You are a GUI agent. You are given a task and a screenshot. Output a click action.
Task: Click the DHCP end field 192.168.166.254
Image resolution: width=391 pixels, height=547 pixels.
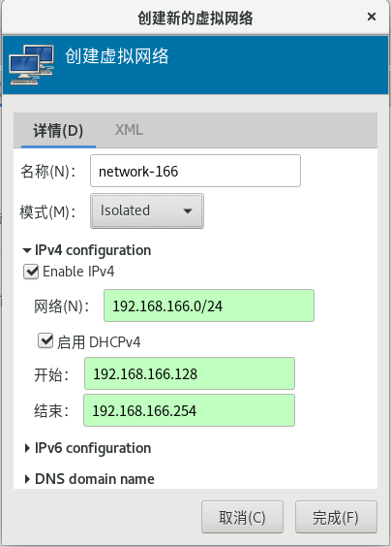(189, 410)
